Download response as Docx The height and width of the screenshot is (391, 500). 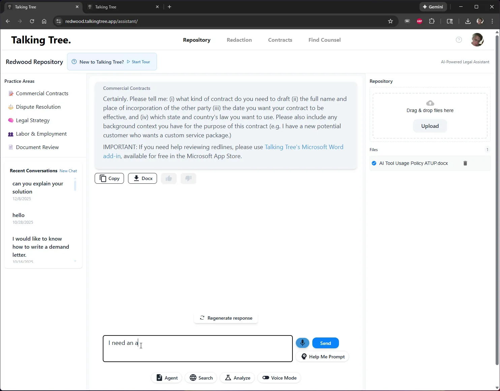[x=143, y=178]
